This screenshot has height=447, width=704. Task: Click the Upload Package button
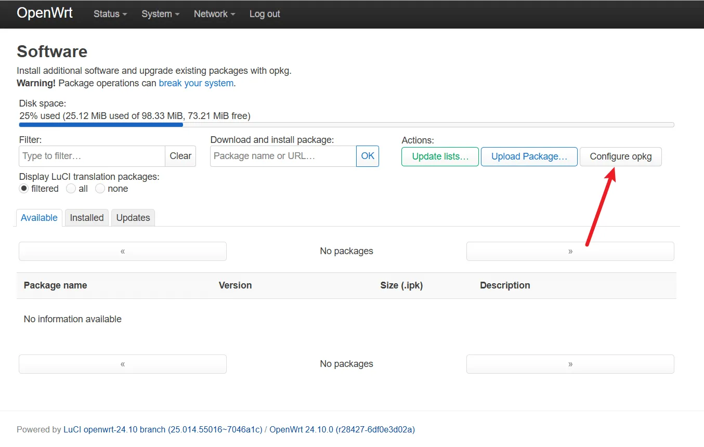click(x=529, y=156)
